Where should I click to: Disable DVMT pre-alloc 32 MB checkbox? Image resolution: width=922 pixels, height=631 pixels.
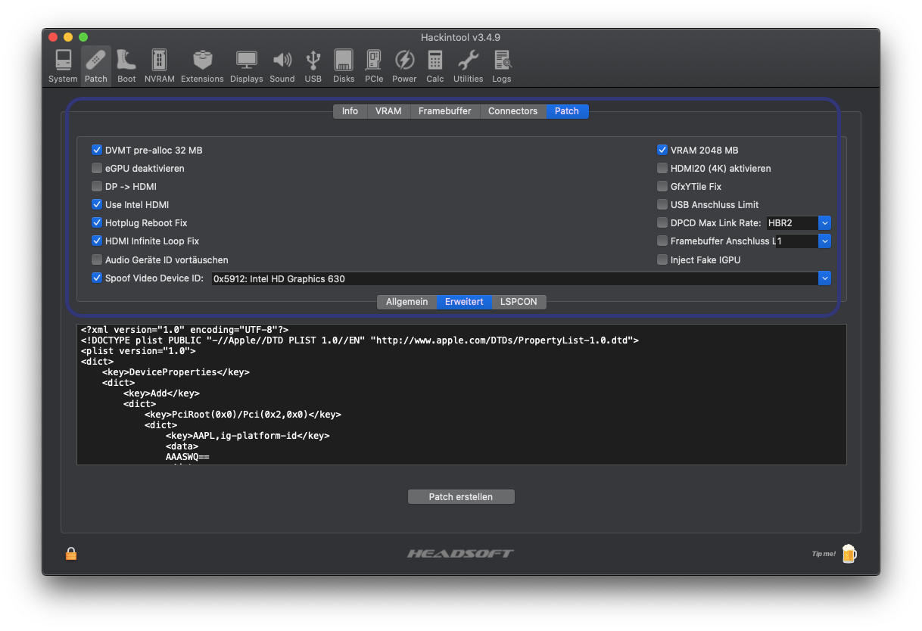(97, 151)
